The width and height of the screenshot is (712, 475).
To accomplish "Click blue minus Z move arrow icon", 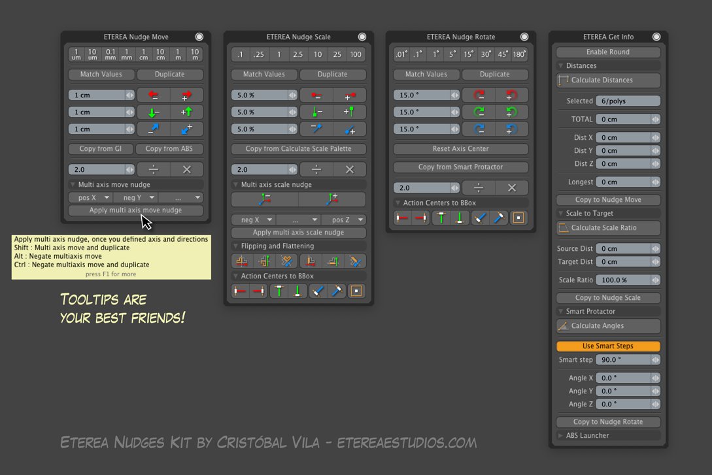I will click(154, 129).
